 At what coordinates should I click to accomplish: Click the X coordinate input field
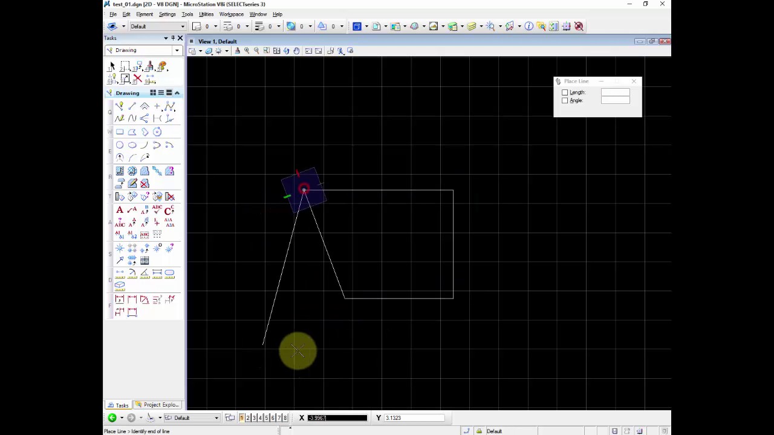pos(337,418)
